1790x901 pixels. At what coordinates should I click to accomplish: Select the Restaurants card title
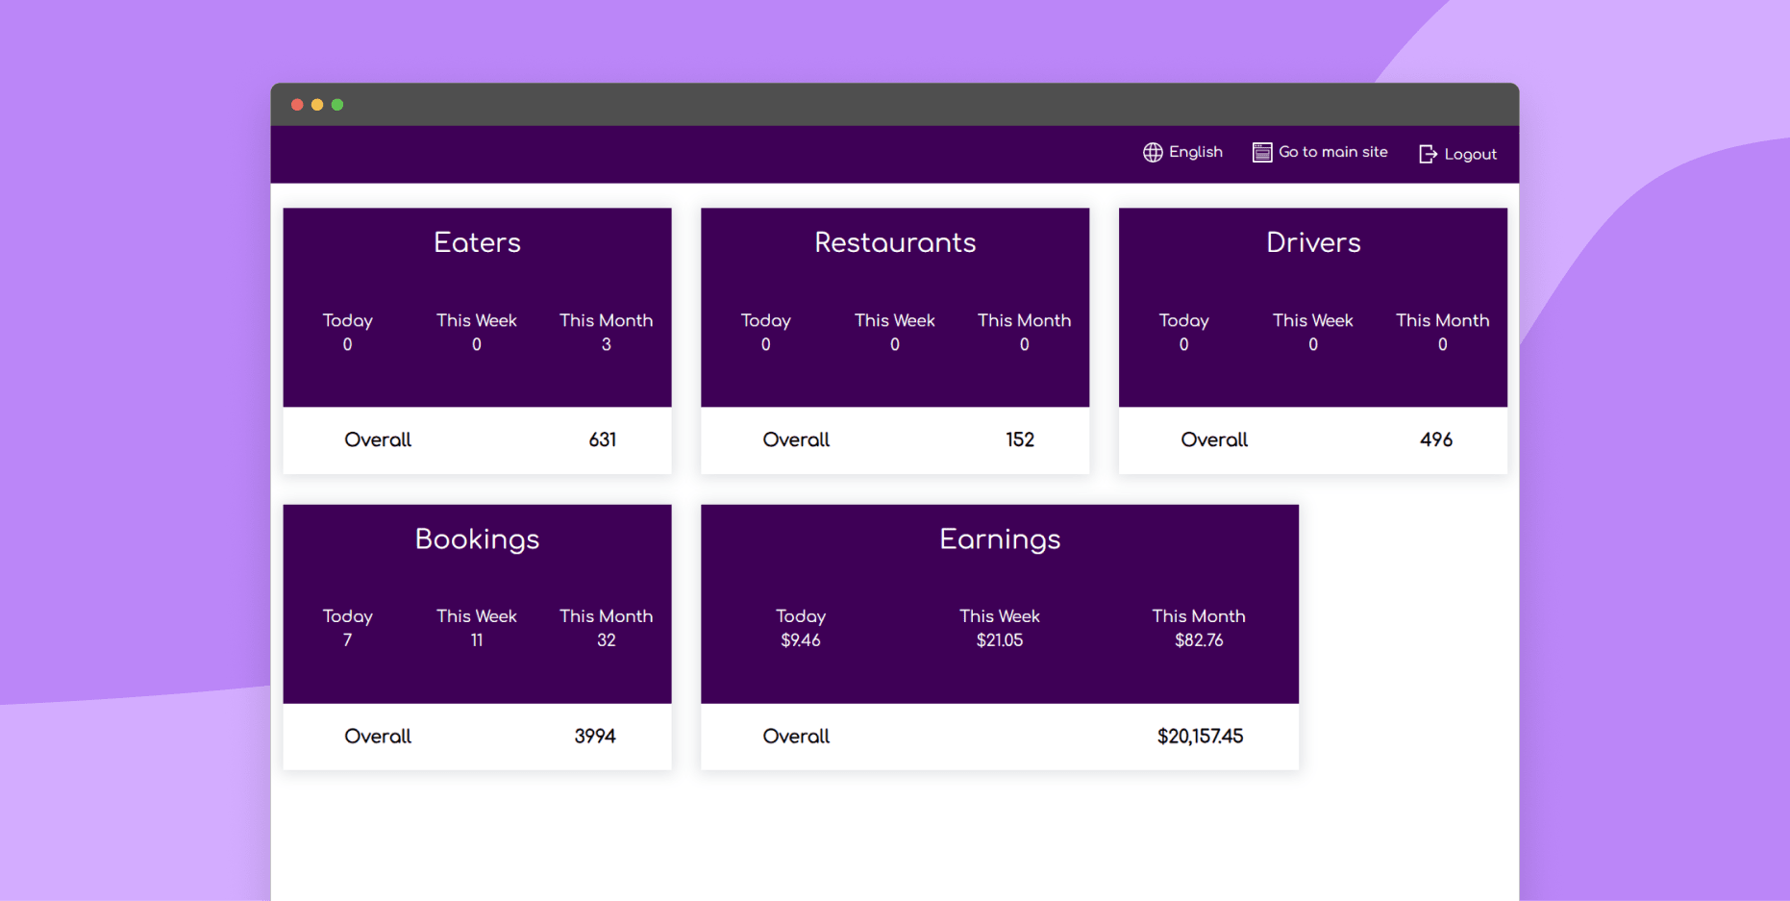(x=895, y=242)
